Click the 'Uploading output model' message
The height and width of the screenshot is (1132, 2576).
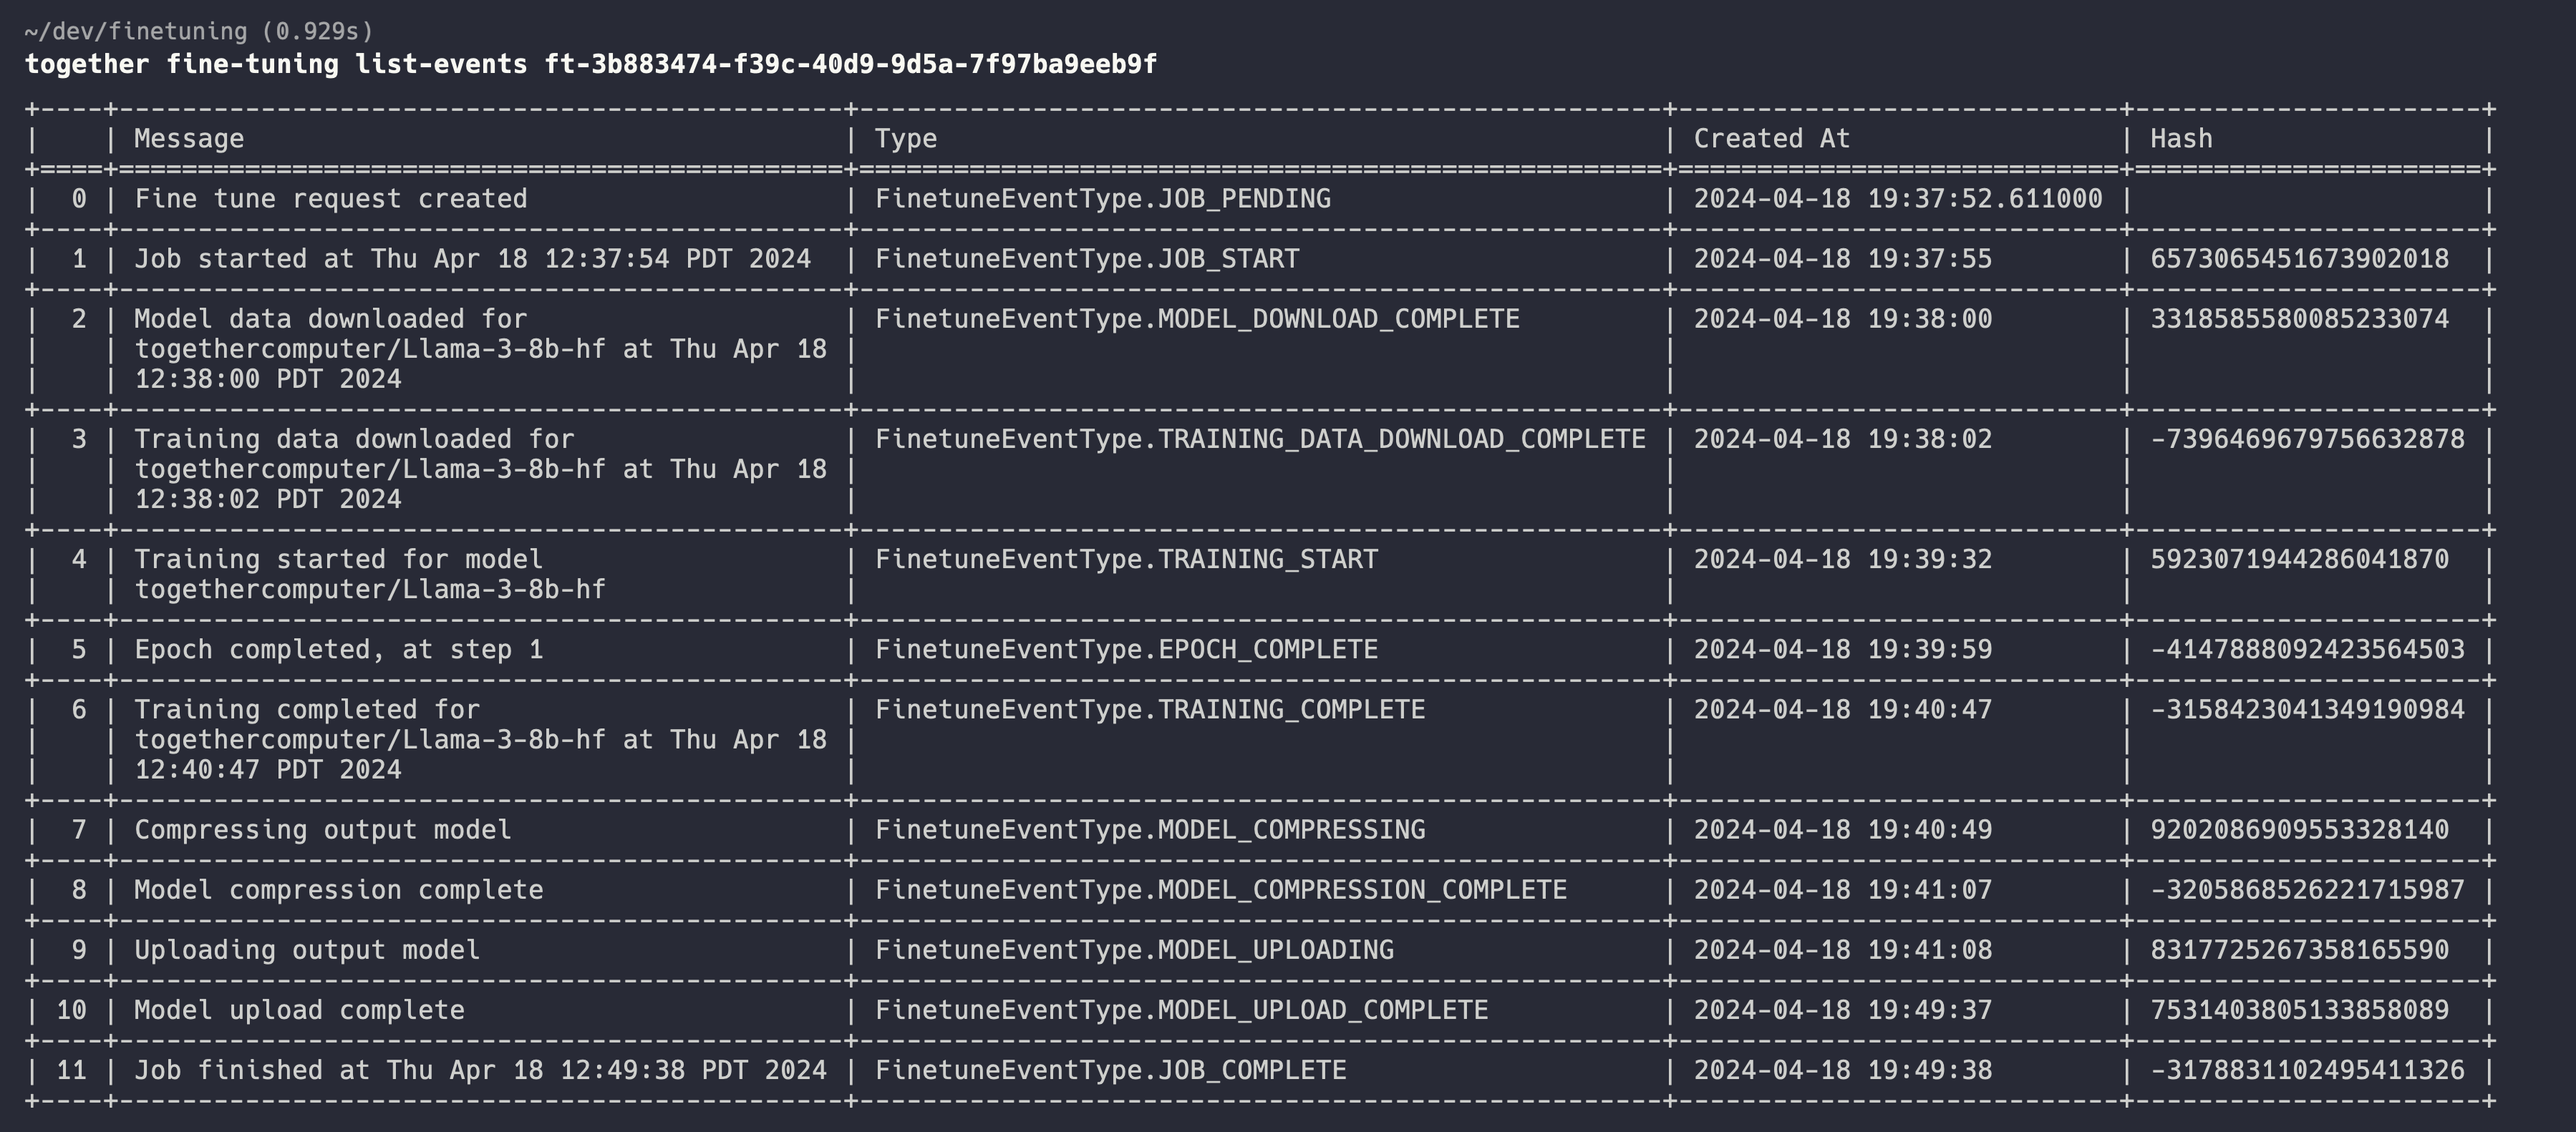point(307,949)
